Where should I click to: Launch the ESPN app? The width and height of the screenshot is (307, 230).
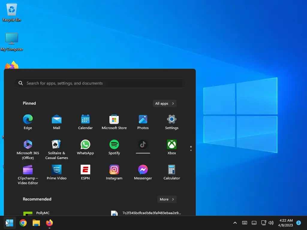[85, 172]
